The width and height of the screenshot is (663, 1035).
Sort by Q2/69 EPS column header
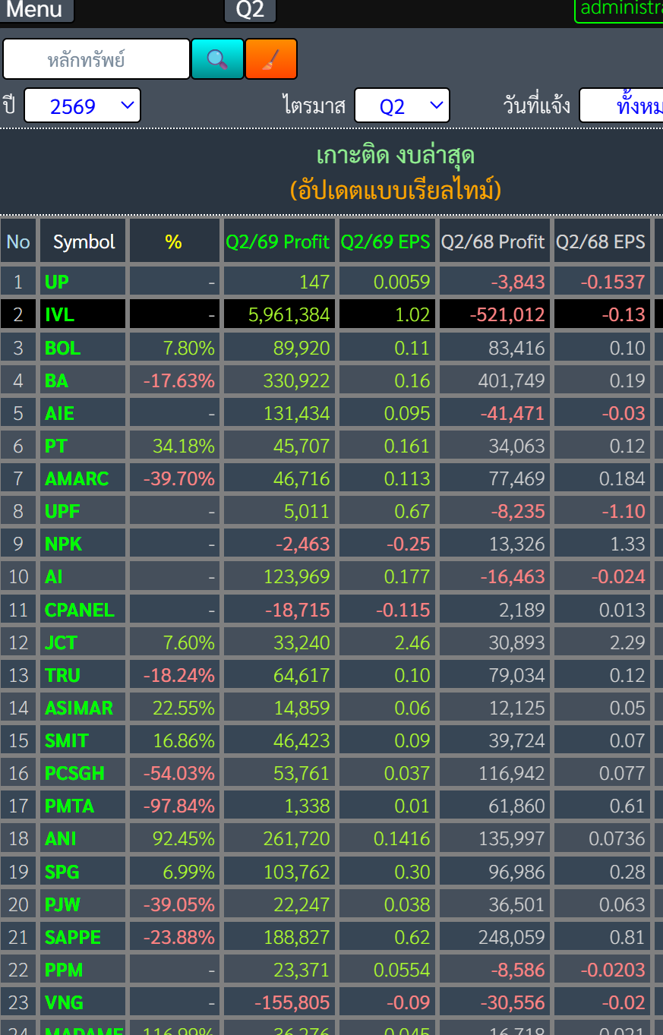tap(386, 241)
